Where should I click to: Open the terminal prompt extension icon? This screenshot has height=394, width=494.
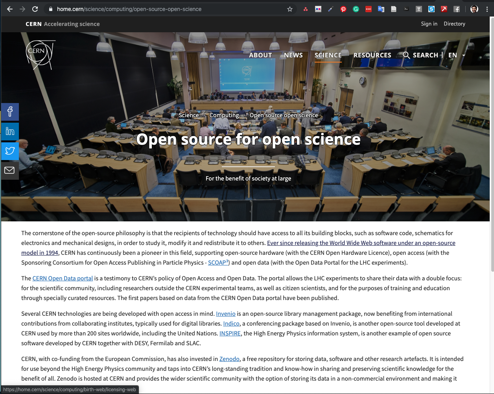click(406, 9)
